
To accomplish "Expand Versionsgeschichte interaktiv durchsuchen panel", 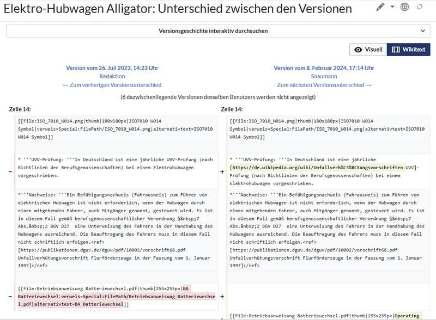I will click(x=219, y=31).
